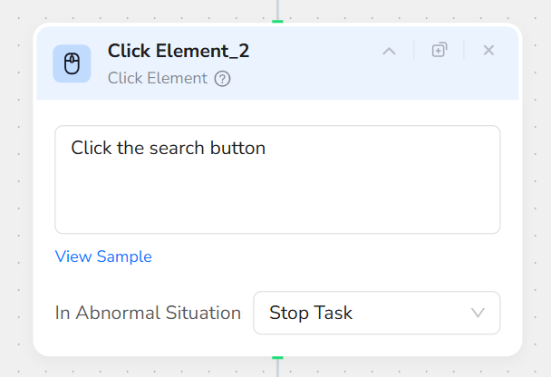Click the Click Element subtitle label

(x=158, y=79)
